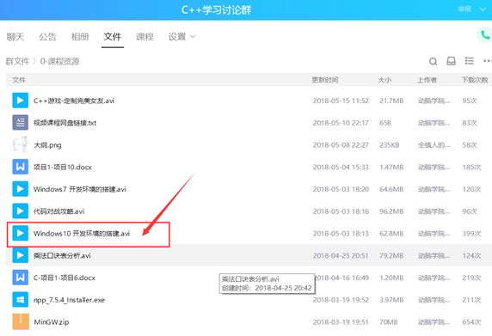Click the installer icon of npp_7.5.4_Installer.exe
The width and height of the screenshot is (492, 336).
point(21,300)
